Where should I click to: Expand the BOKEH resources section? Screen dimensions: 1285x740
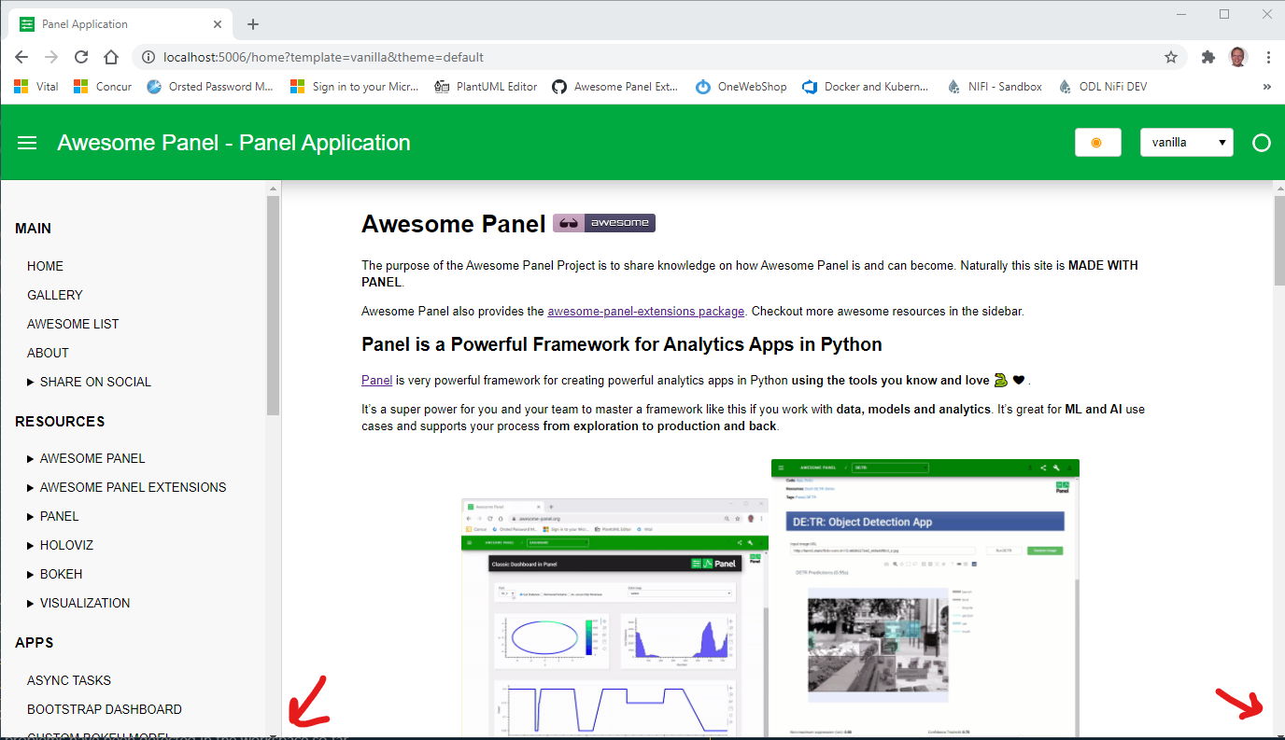click(x=60, y=573)
